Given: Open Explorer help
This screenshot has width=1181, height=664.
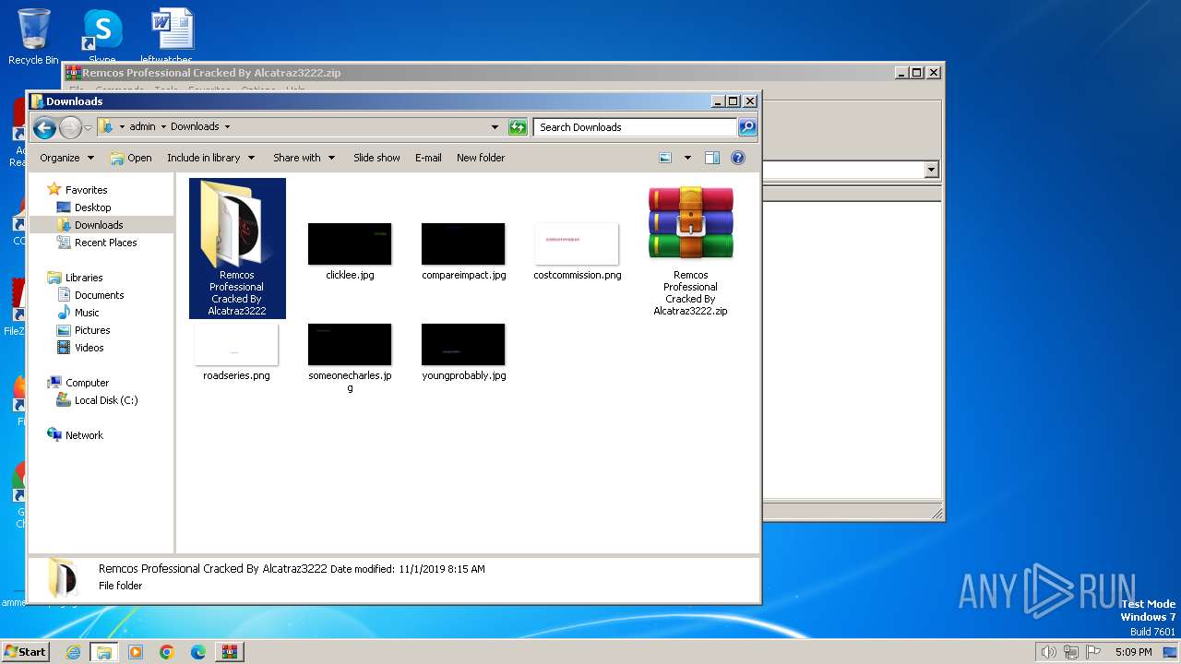Looking at the screenshot, I should pyautogui.click(x=738, y=158).
